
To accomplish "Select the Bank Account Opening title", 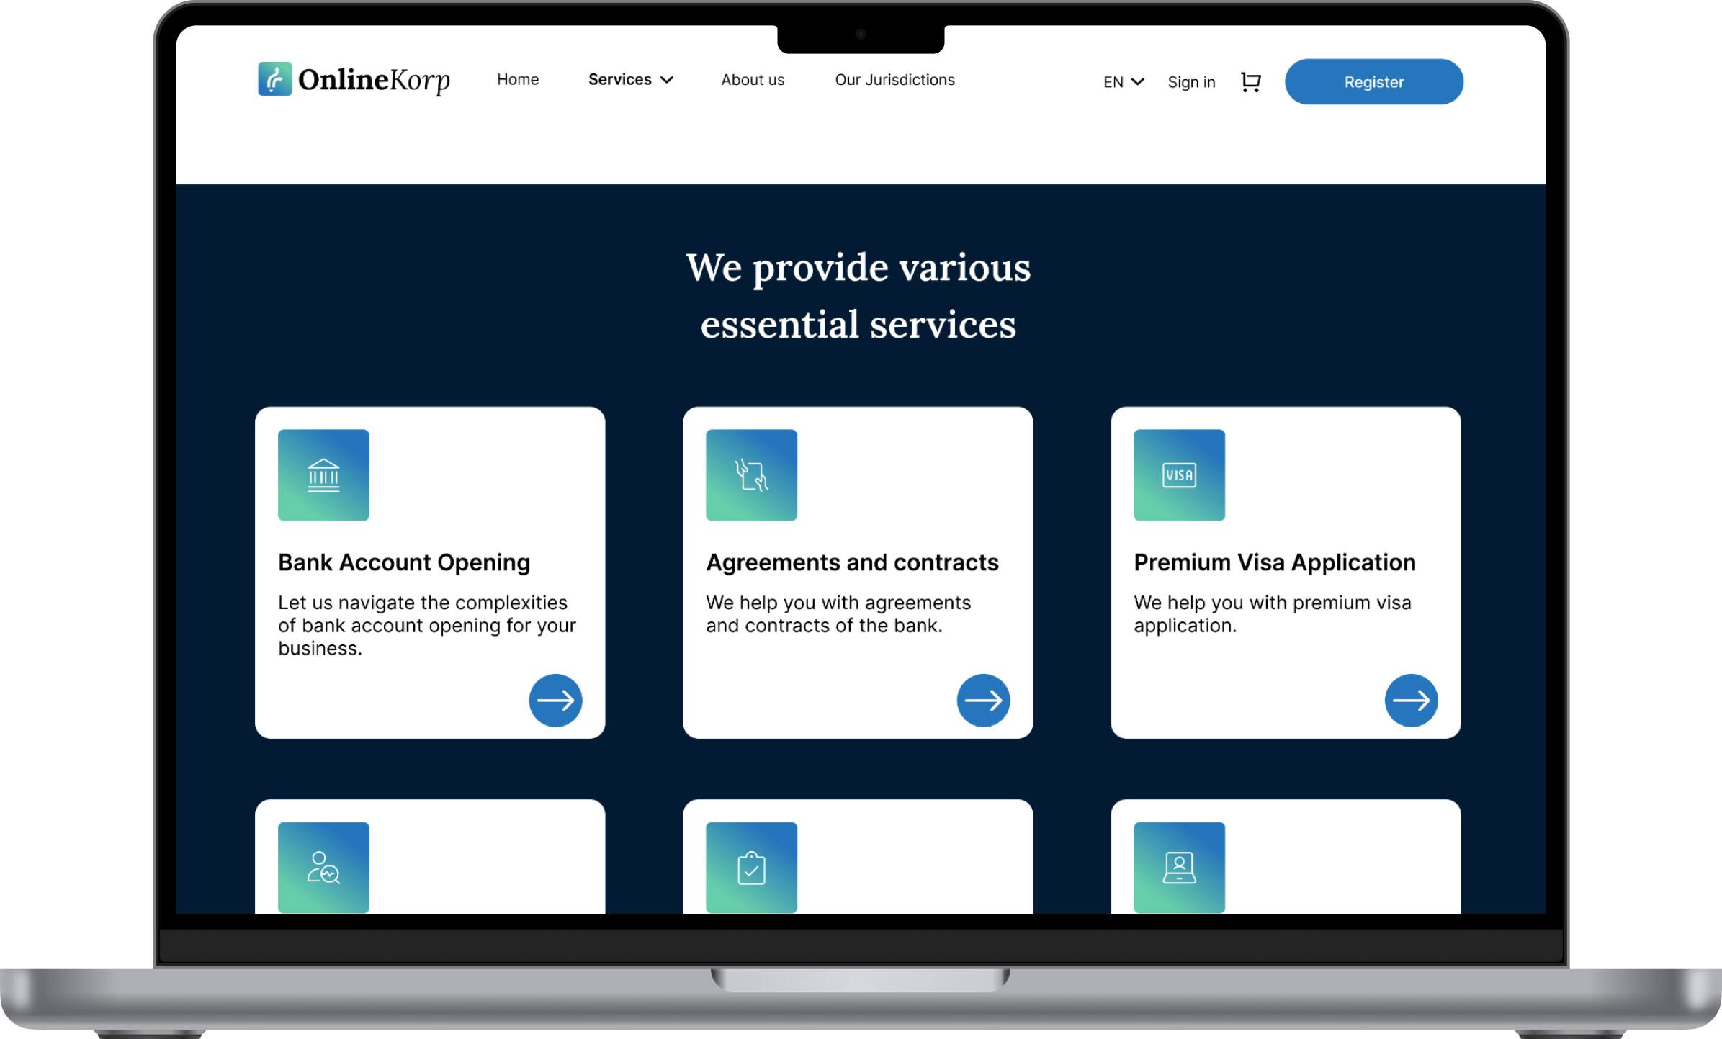I will click(404, 562).
